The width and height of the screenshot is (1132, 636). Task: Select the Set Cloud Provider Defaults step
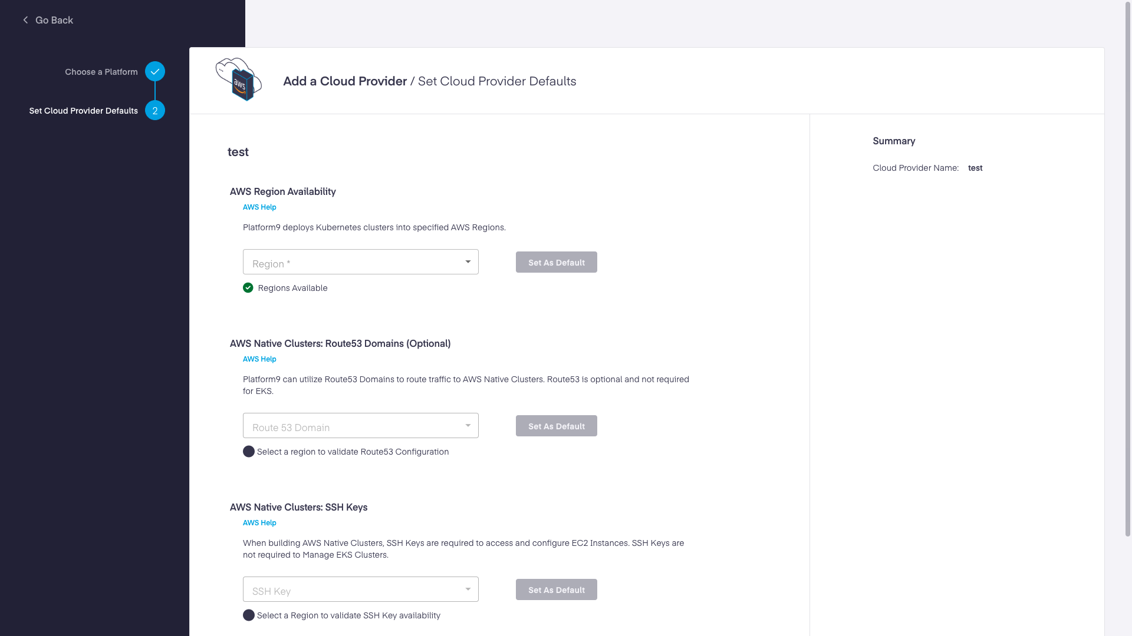(84, 111)
